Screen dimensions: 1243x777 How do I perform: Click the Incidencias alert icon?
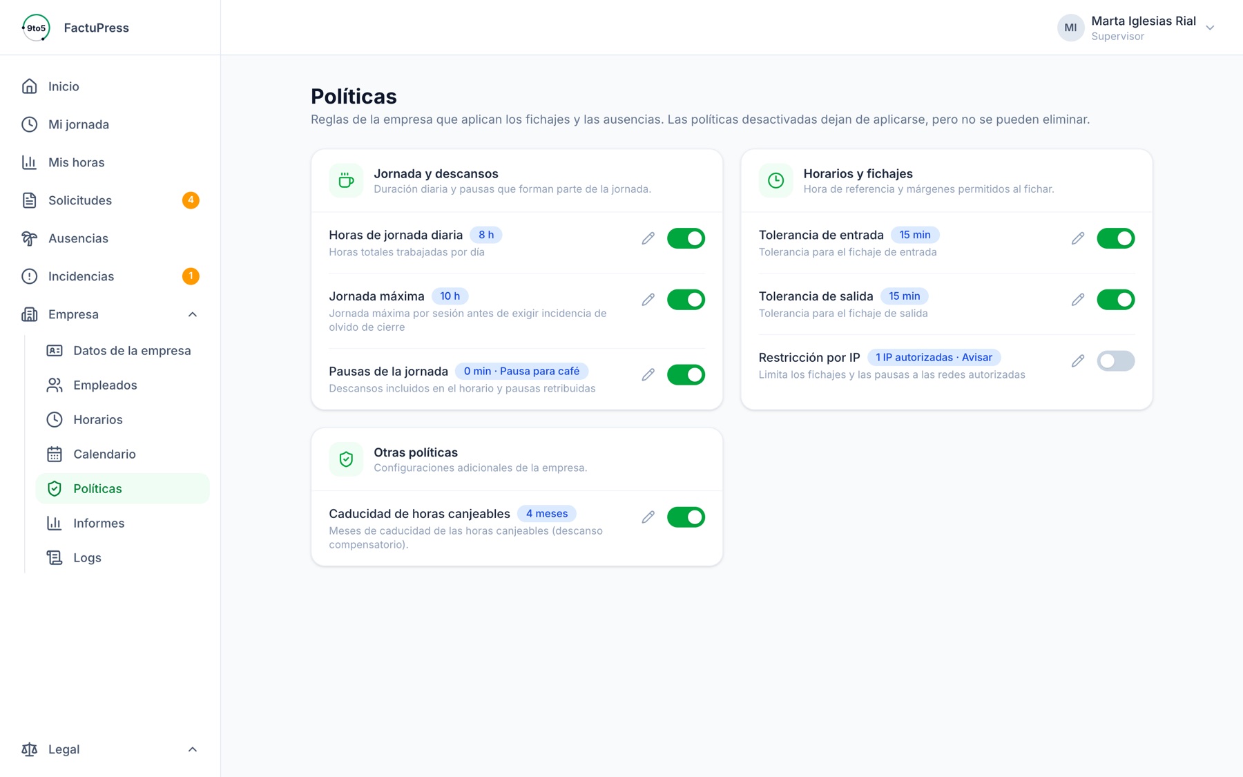[x=29, y=276]
